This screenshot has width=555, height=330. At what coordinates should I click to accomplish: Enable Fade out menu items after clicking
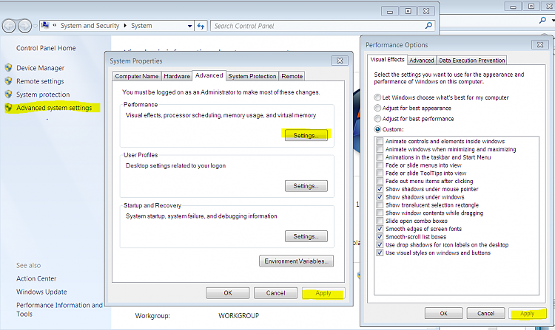pyautogui.click(x=380, y=181)
